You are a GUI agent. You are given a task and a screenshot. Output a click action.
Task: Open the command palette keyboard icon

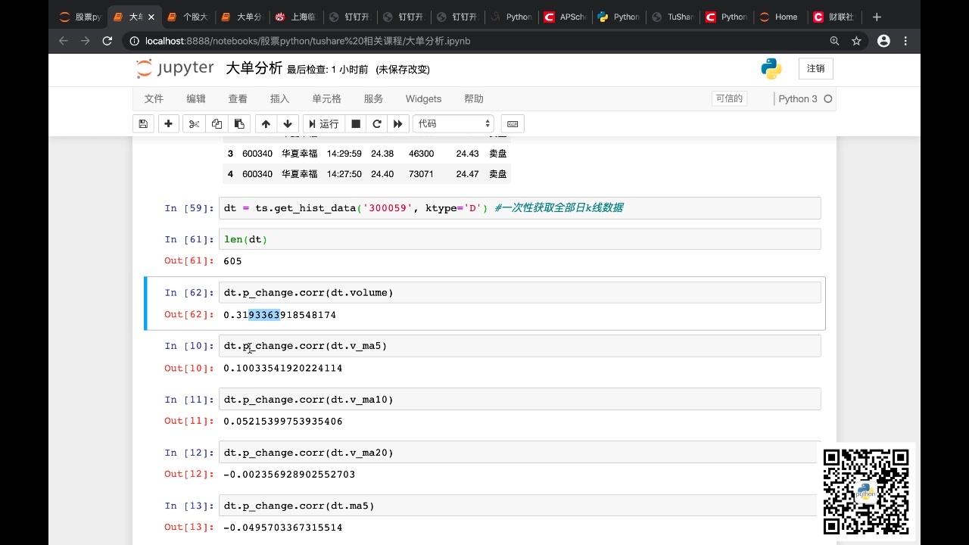pyautogui.click(x=513, y=123)
